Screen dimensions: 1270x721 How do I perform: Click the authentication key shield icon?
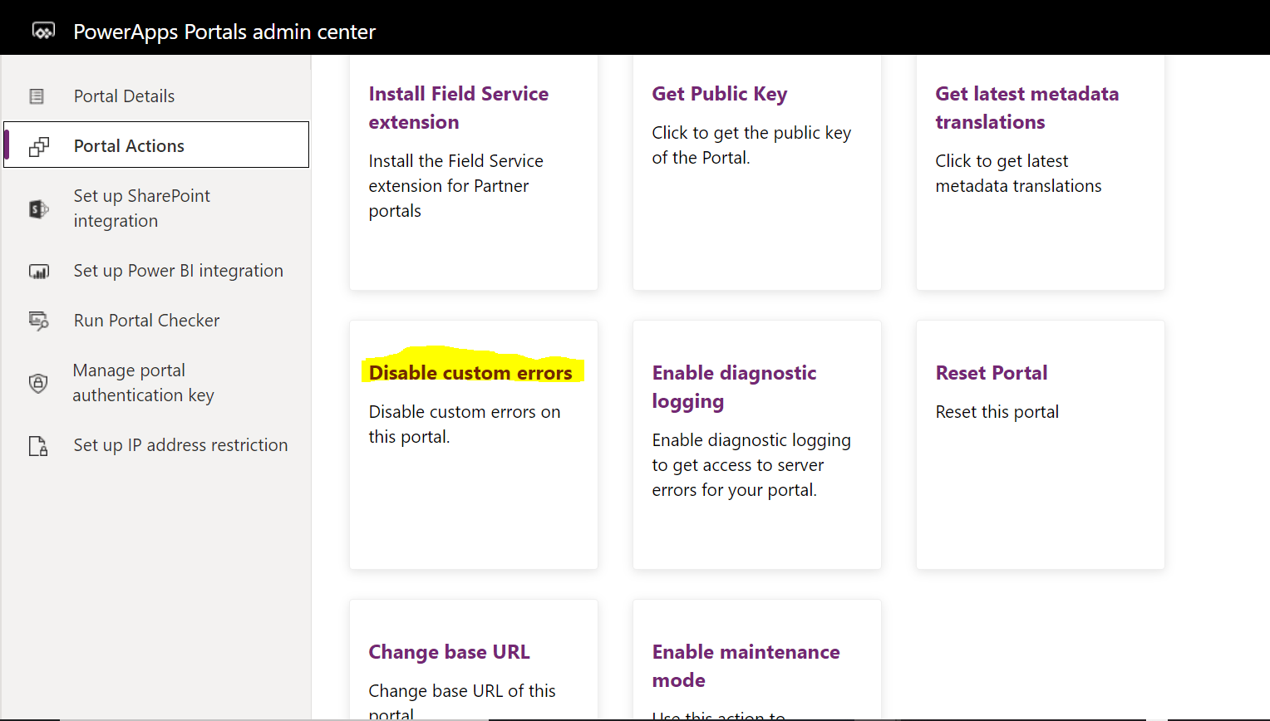38,383
